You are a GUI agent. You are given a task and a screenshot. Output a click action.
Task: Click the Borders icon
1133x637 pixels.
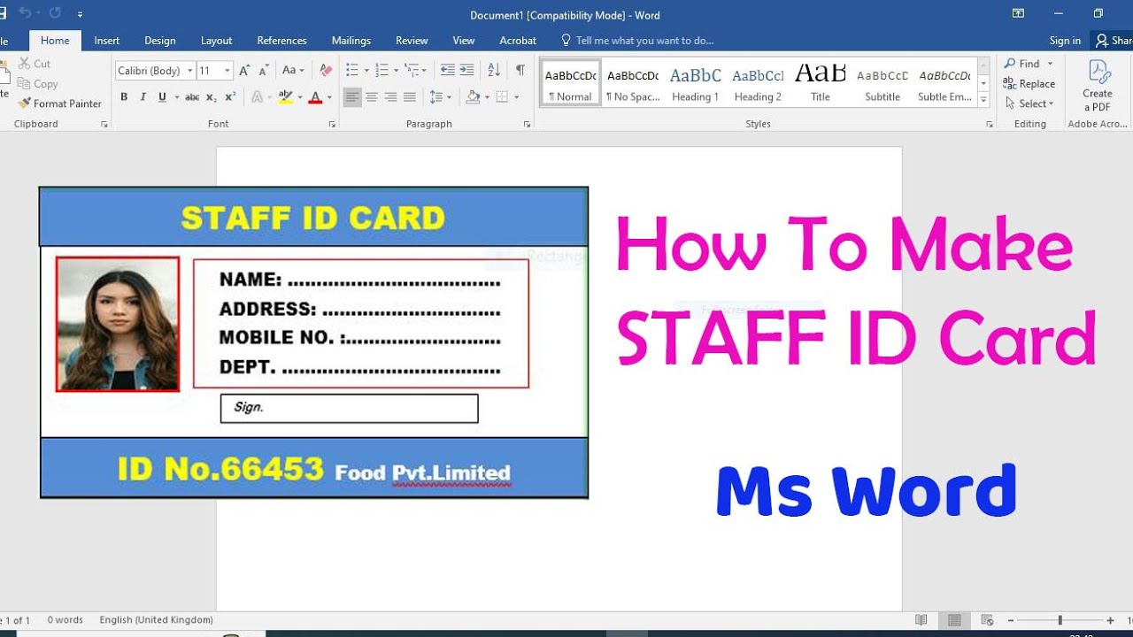pos(502,97)
